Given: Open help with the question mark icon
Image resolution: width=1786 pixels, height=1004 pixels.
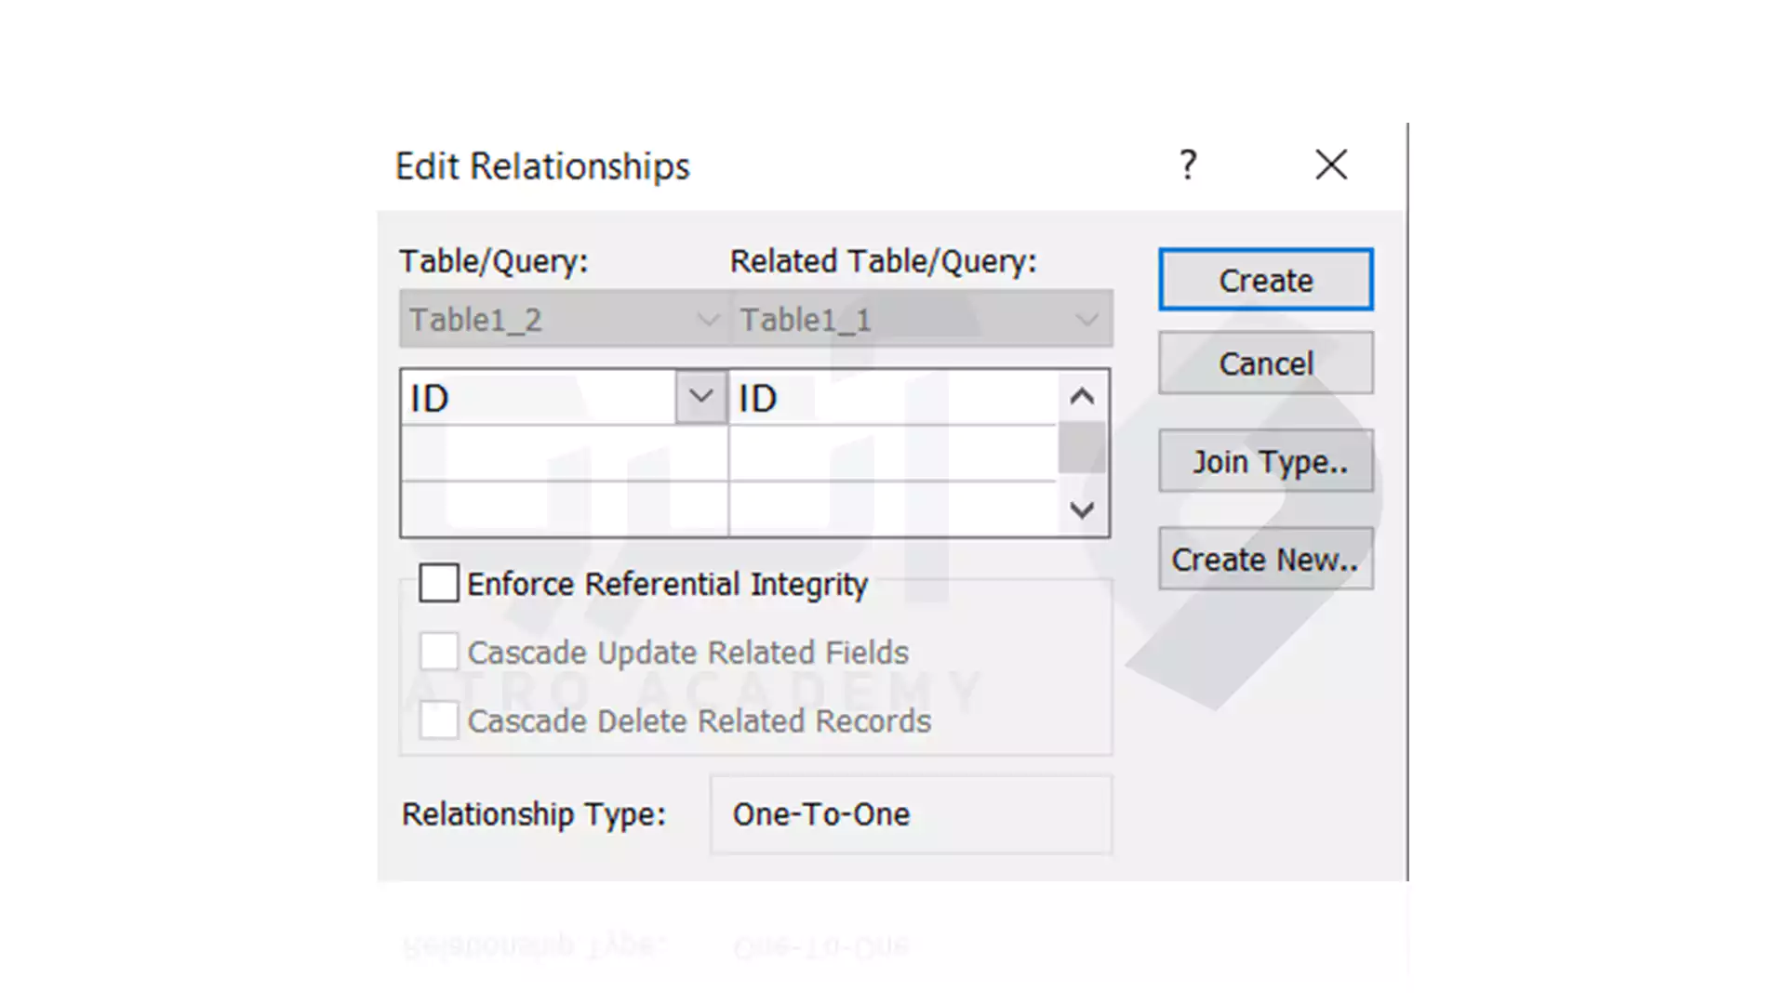Looking at the screenshot, I should click(1188, 165).
